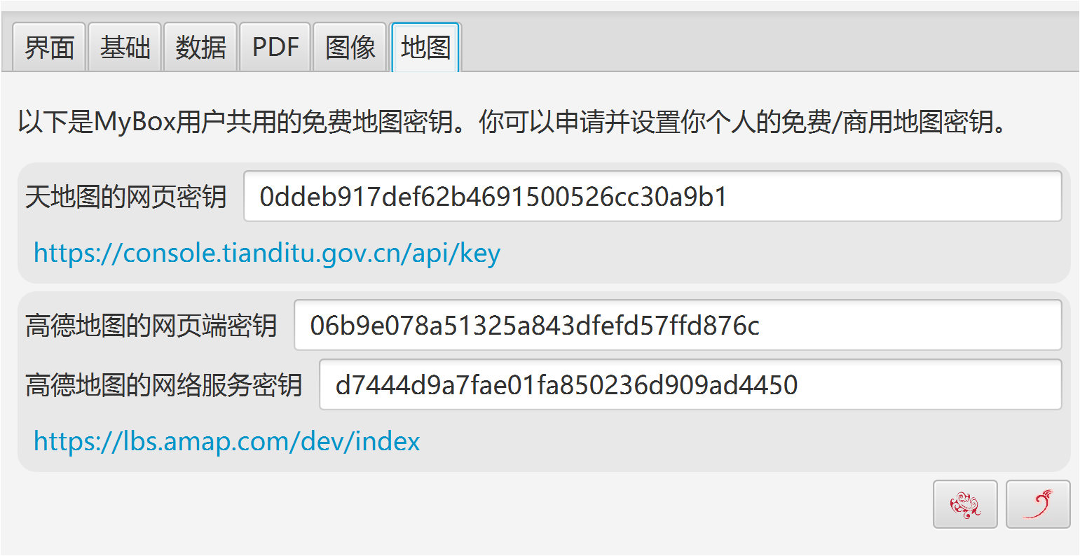The width and height of the screenshot is (1080, 556).
Task: Click the 天地图的网页密钥 label
Action: pyautogui.click(x=126, y=197)
